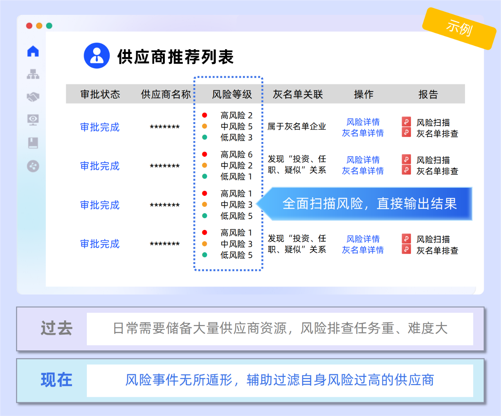The image size is (501, 416).
Task: Click 审批完成 status in the third row
Action: pos(99,205)
